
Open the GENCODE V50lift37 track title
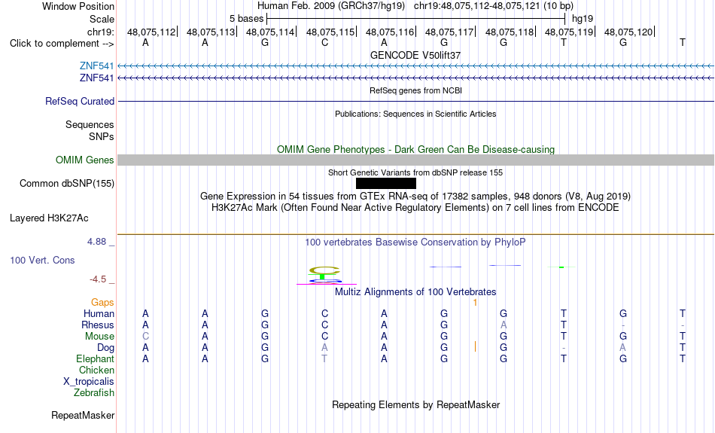coord(415,55)
